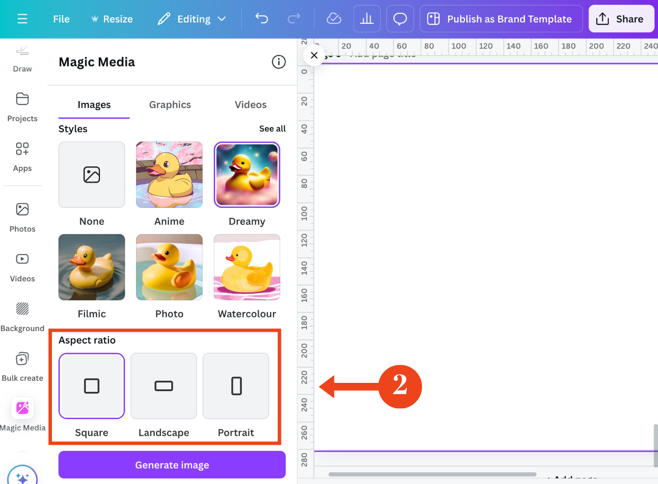Open Videos in the sidebar
Viewport: 658px width, 484px height.
[x=22, y=267]
